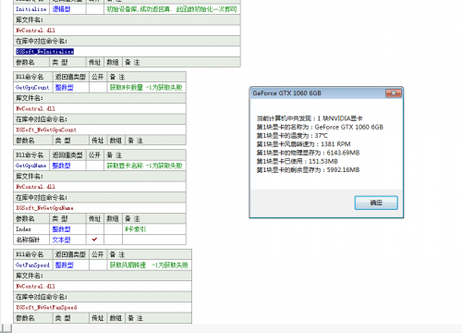Click the Initialize DLL command name cell
The width and height of the screenshot is (462, 333).
31,9
